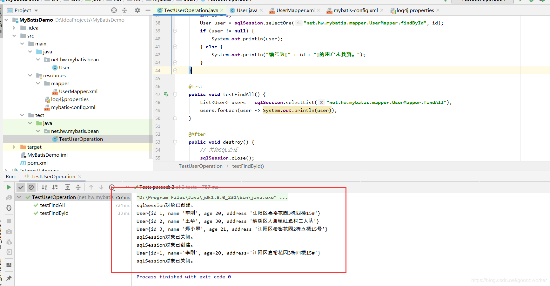Click the Dump Threads camera icon
The image size is (550, 286).
click(9, 231)
